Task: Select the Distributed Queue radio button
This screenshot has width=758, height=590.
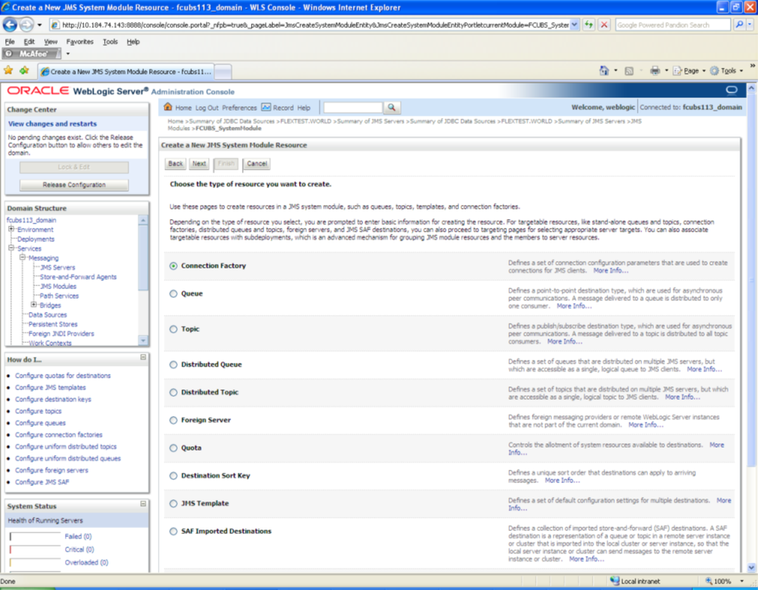Action: tap(173, 365)
